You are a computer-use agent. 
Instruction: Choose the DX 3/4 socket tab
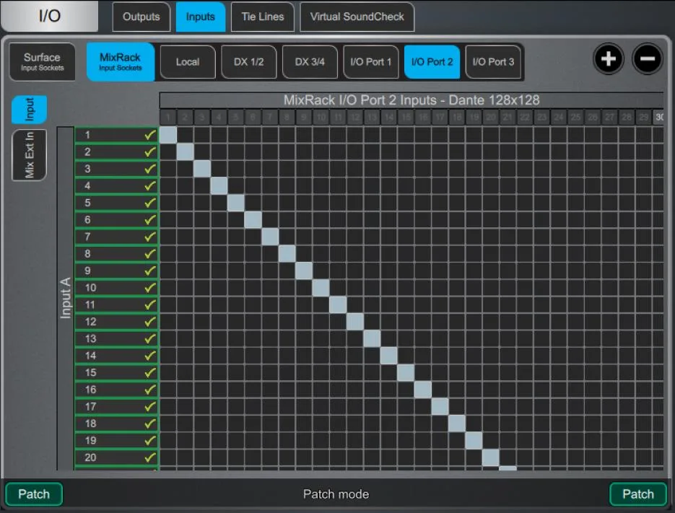(x=310, y=62)
